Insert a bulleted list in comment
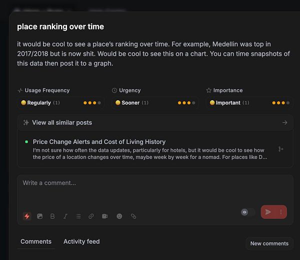This screenshot has width=300, height=260. tap(78, 216)
